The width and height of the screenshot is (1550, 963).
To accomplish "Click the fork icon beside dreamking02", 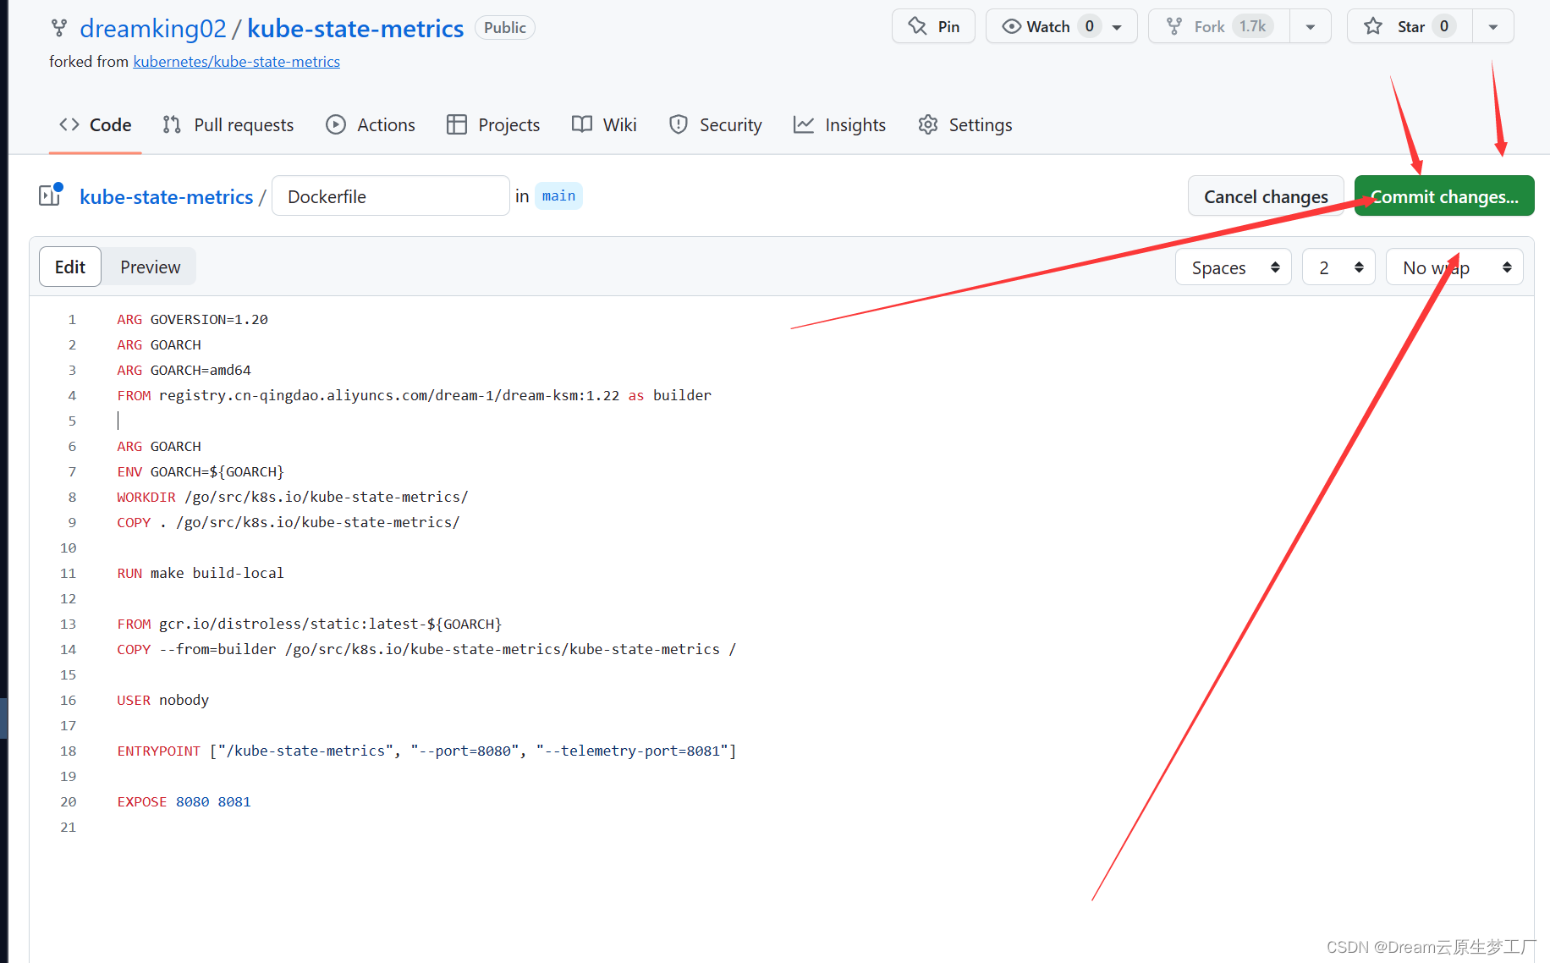I will tap(59, 28).
